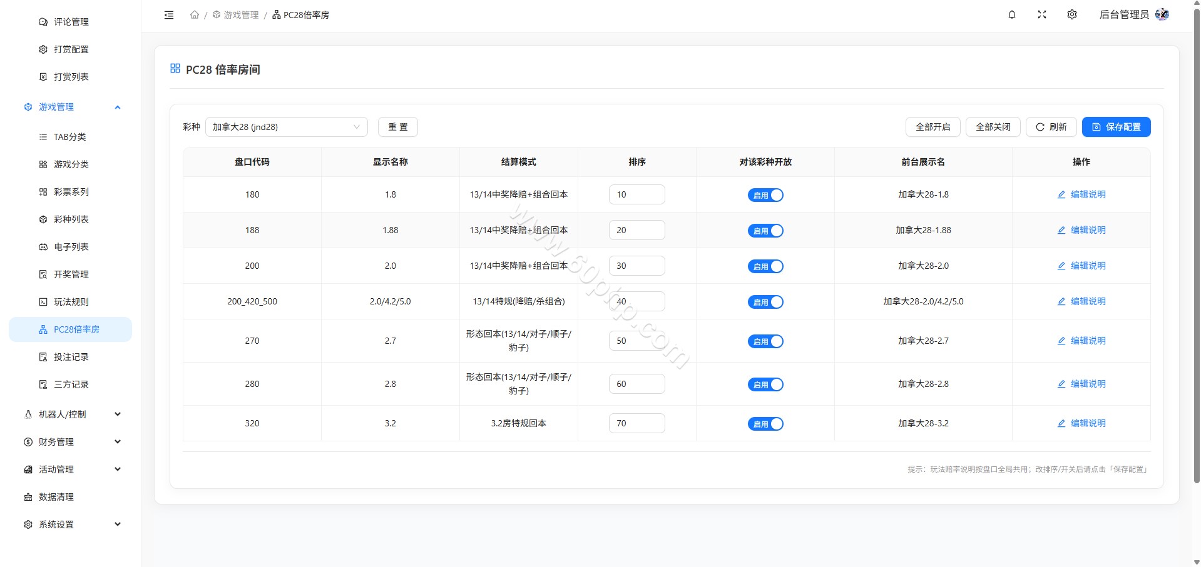Toggle the 启用 switch for 加拿大28-1.8
Viewport: 1201px width, 567px height.
point(765,195)
